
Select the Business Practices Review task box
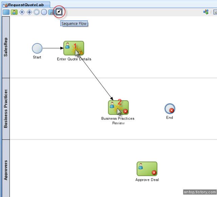[118, 107]
